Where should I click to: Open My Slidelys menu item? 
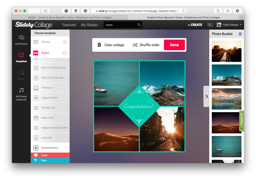coord(89,25)
